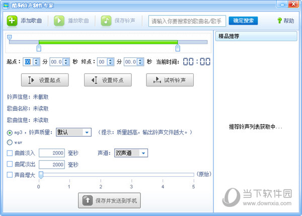Select the wav format radio button
The height and width of the screenshot is (216, 302).
pos(10,142)
